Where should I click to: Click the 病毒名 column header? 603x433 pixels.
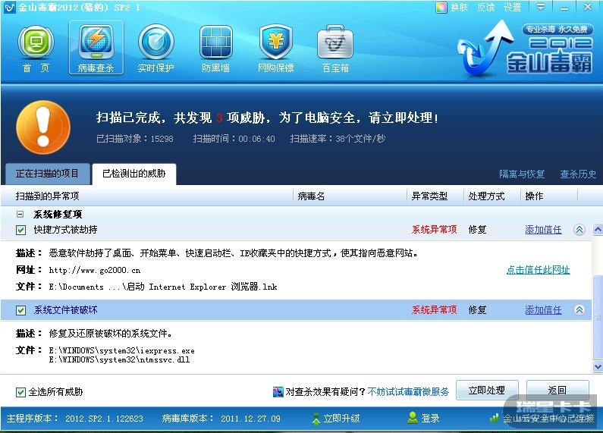350,196
